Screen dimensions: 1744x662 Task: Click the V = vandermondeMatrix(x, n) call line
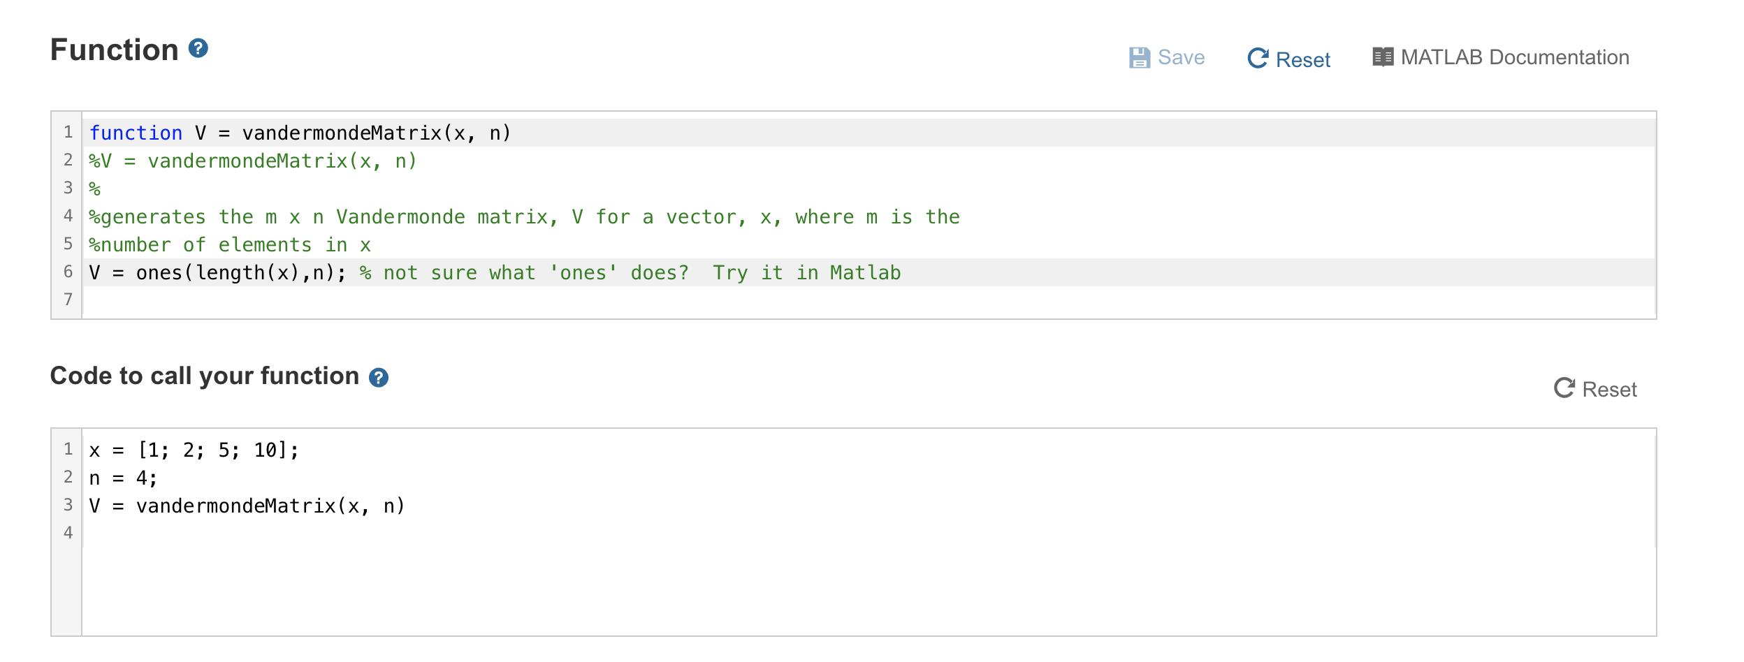pos(247,506)
